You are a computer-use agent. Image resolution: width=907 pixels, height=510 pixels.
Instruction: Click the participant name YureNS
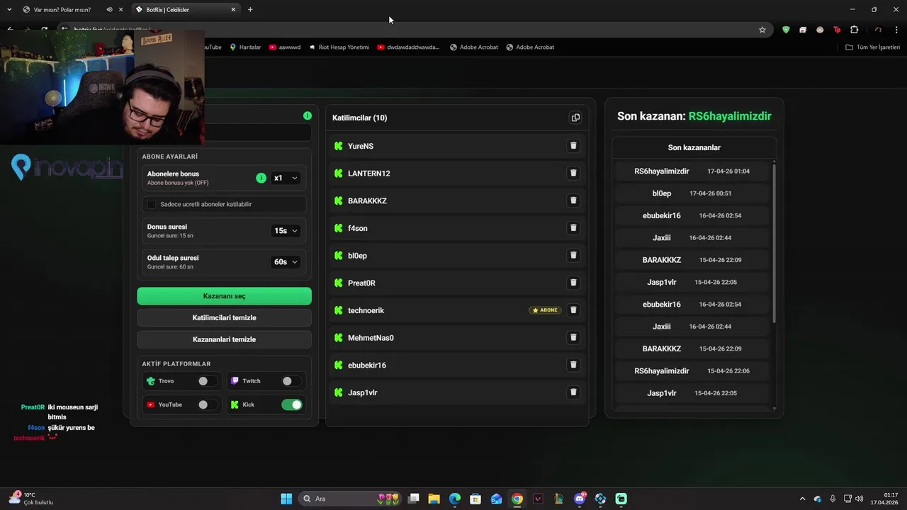click(361, 146)
